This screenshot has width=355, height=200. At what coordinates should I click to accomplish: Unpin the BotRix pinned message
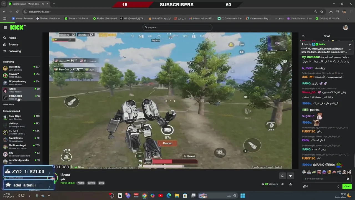click(350, 44)
